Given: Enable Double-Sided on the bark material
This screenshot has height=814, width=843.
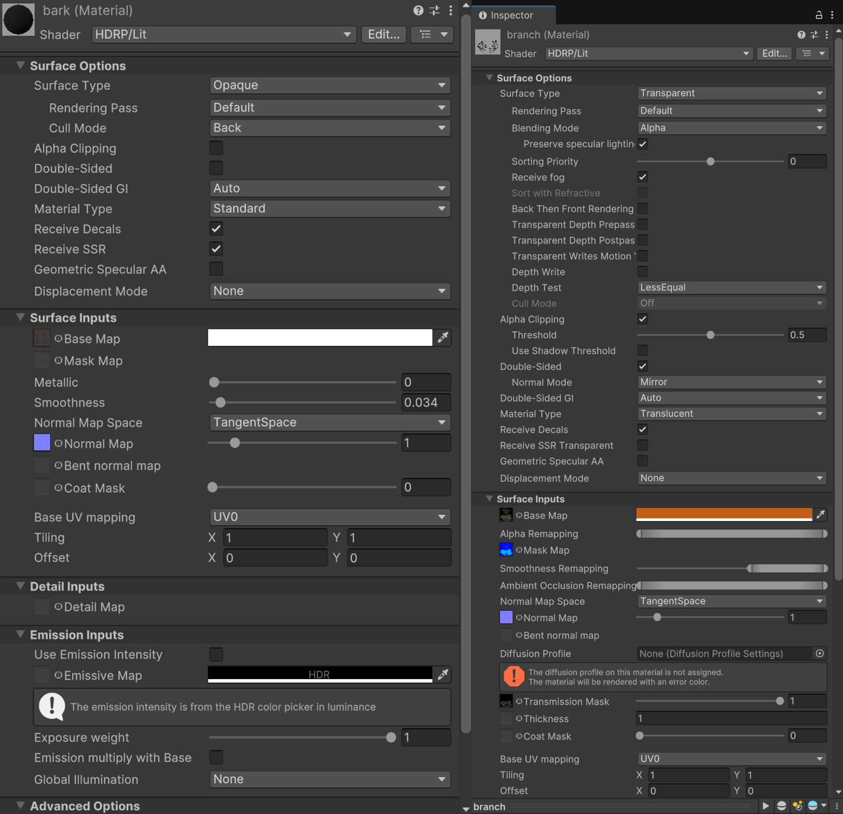Looking at the screenshot, I should click(x=216, y=169).
